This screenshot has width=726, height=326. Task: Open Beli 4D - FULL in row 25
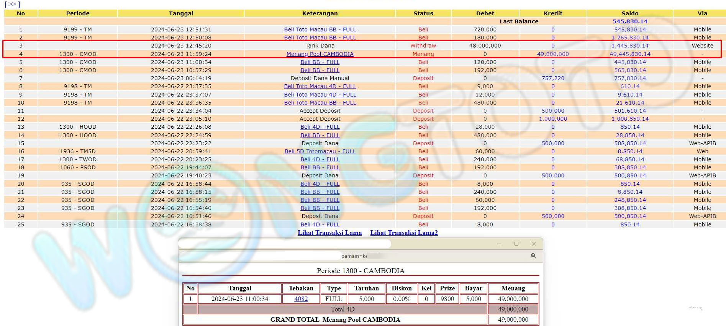[320, 224]
